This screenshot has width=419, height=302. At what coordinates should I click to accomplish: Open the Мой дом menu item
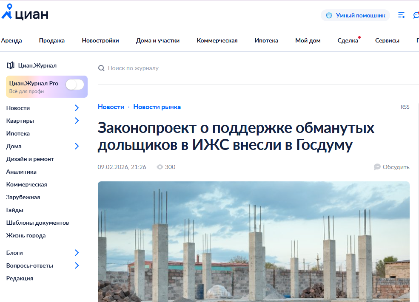click(308, 40)
